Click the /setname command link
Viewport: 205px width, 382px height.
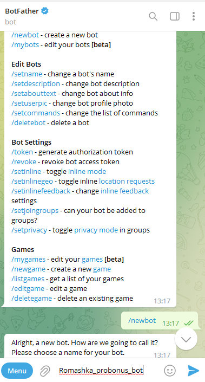coord(27,74)
